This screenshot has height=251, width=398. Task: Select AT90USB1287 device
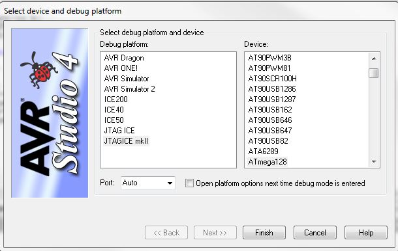272,99
